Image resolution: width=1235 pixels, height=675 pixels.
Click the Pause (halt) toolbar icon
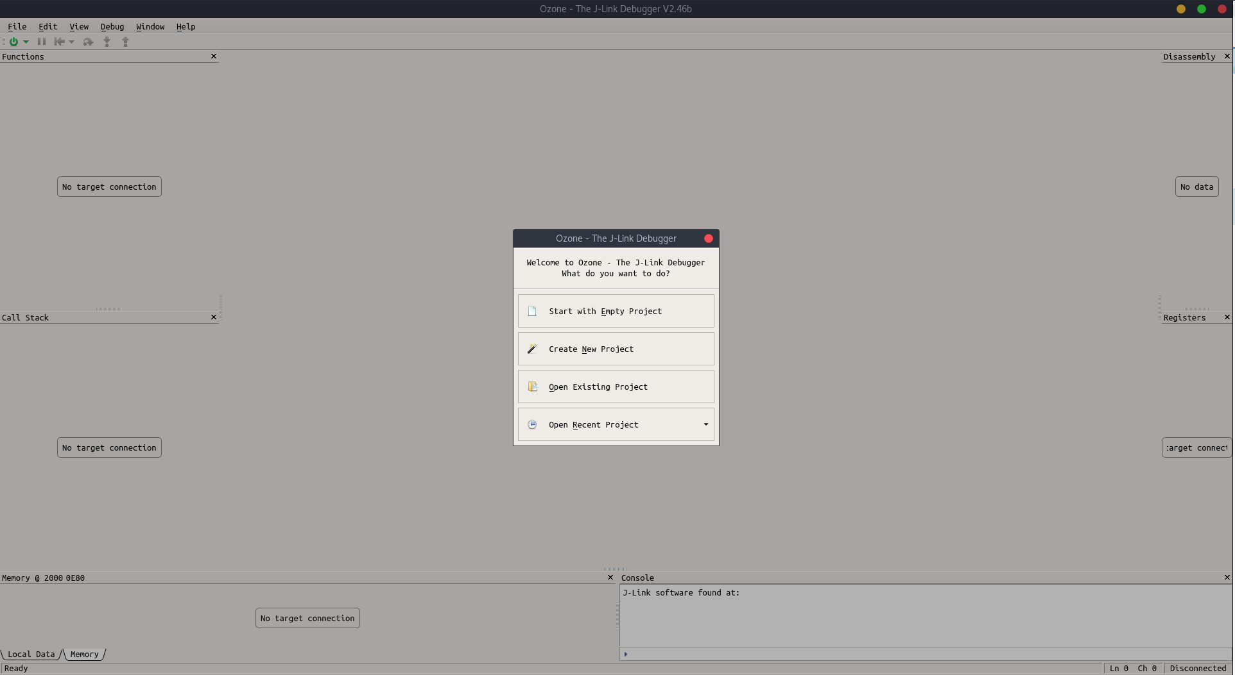pyautogui.click(x=42, y=42)
